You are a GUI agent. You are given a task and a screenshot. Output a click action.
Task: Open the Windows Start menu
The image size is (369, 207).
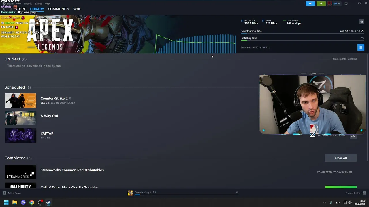[x=6, y=202]
